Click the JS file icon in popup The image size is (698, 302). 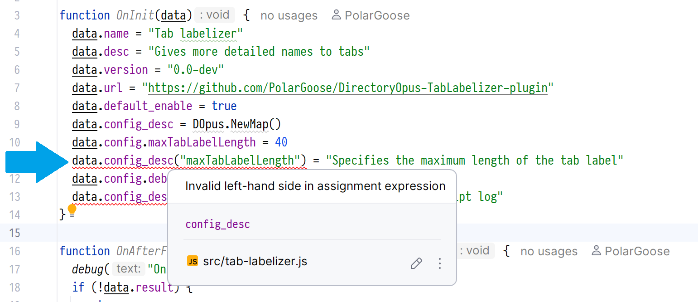coord(193,262)
